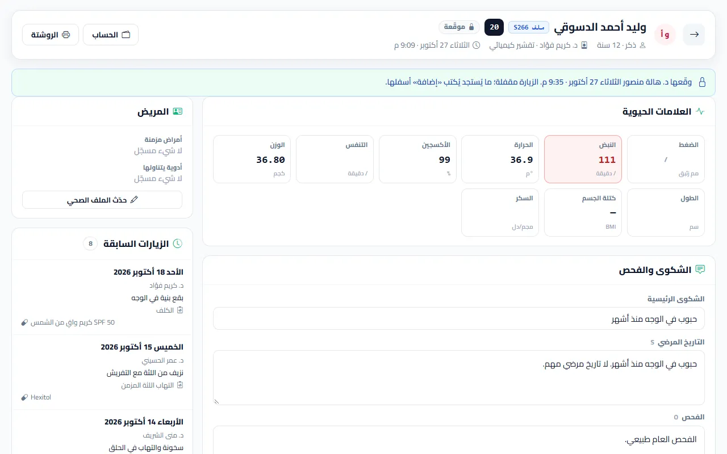Click the folder icon in الحساب button
The width and height of the screenshot is (727, 454).
click(x=126, y=35)
